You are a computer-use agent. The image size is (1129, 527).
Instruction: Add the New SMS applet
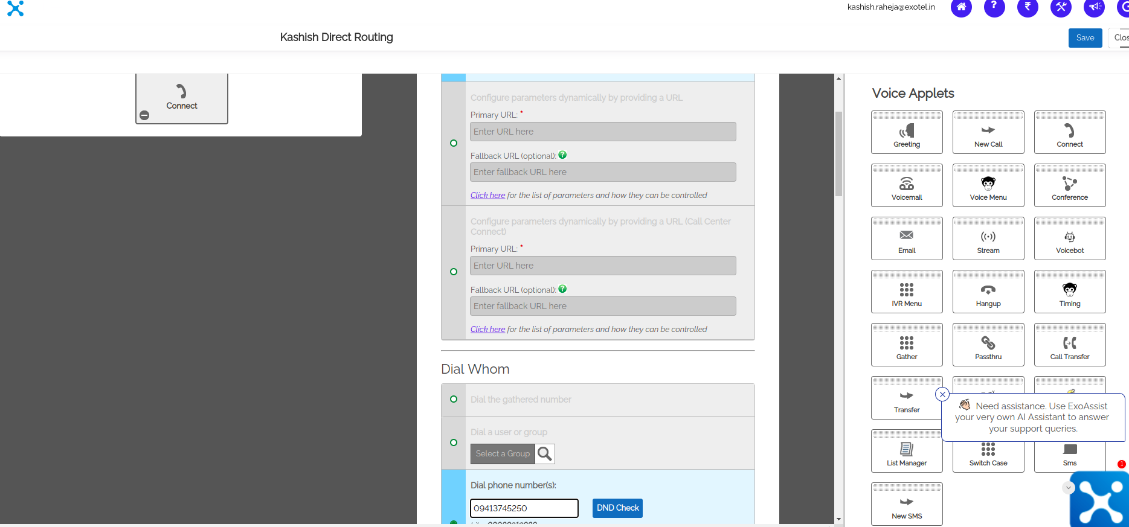(907, 504)
